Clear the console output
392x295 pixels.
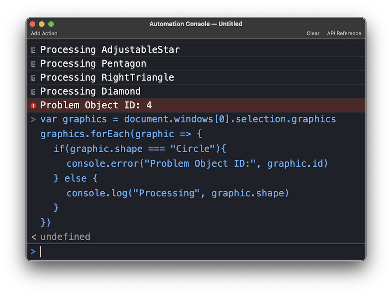pos(313,34)
